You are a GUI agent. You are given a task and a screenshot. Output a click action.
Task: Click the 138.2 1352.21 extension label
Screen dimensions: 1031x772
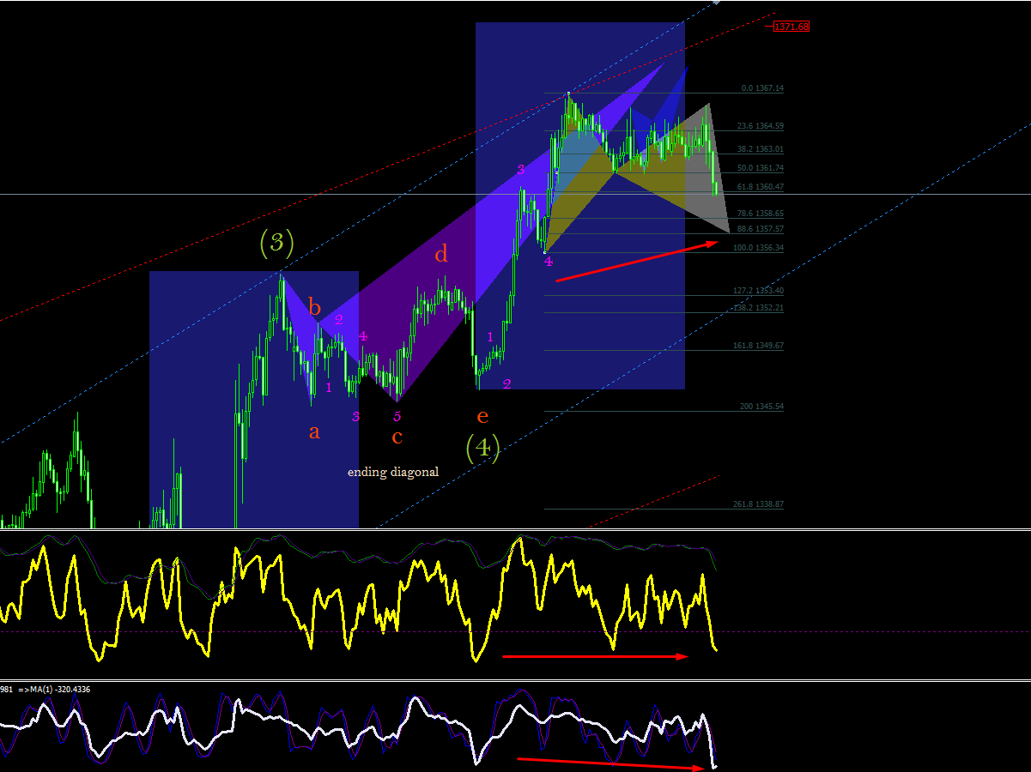(x=759, y=307)
